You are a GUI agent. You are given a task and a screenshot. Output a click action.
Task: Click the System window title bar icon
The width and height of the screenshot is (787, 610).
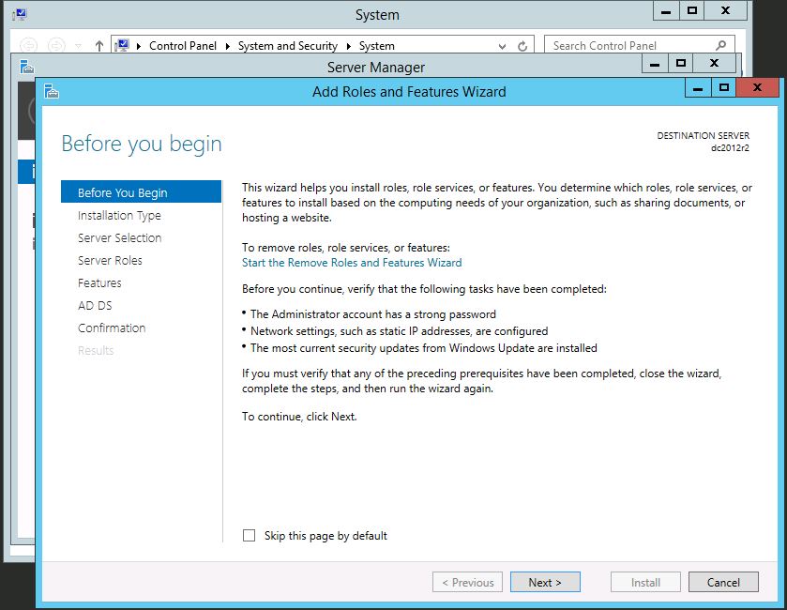[20, 15]
